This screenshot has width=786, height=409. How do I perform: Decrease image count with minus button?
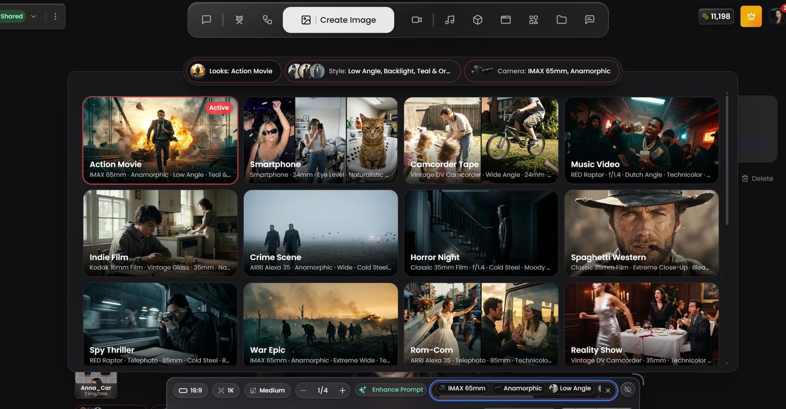pyautogui.click(x=303, y=390)
